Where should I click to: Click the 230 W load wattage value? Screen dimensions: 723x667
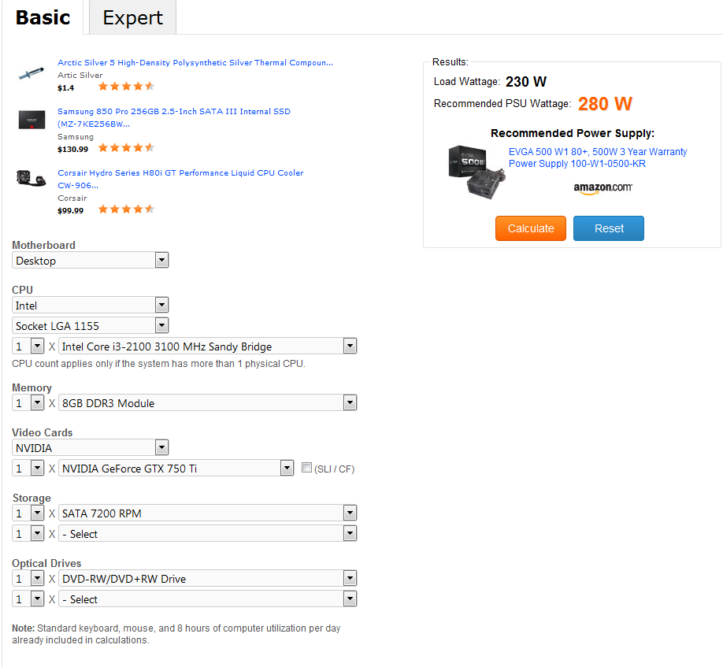pos(525,82)
